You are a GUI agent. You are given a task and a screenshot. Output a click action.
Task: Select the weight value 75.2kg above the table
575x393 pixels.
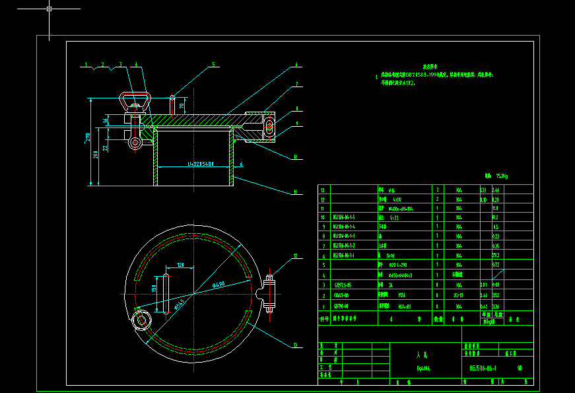click(x=502, y=175)
